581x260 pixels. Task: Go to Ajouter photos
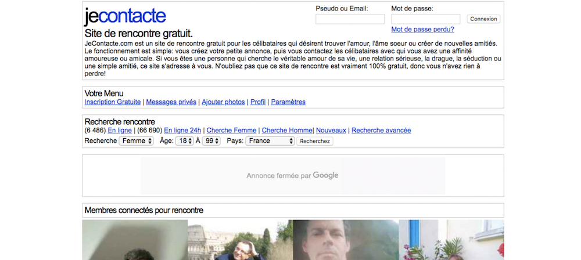pos(223,102)
